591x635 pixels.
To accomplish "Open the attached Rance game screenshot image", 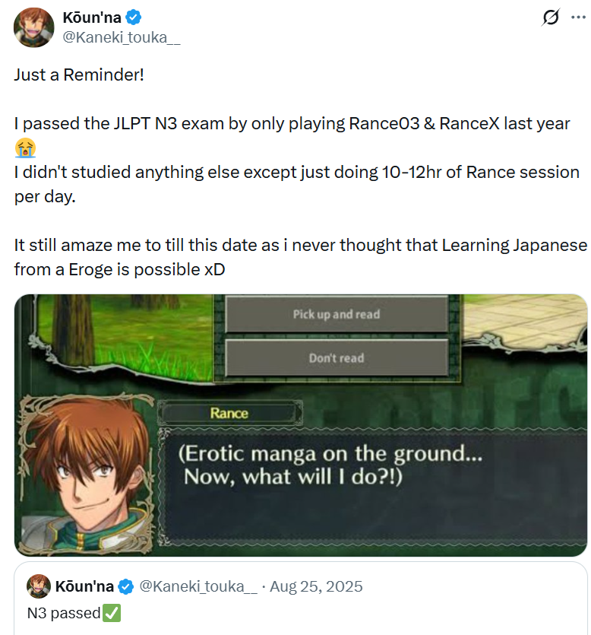I will coord(301,425).
